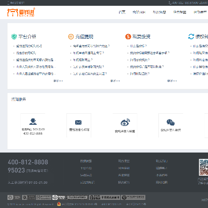Screen dimensions: 208x208
Task: Click the green shield icon beside 平台介绍
Action: (14, 36)
